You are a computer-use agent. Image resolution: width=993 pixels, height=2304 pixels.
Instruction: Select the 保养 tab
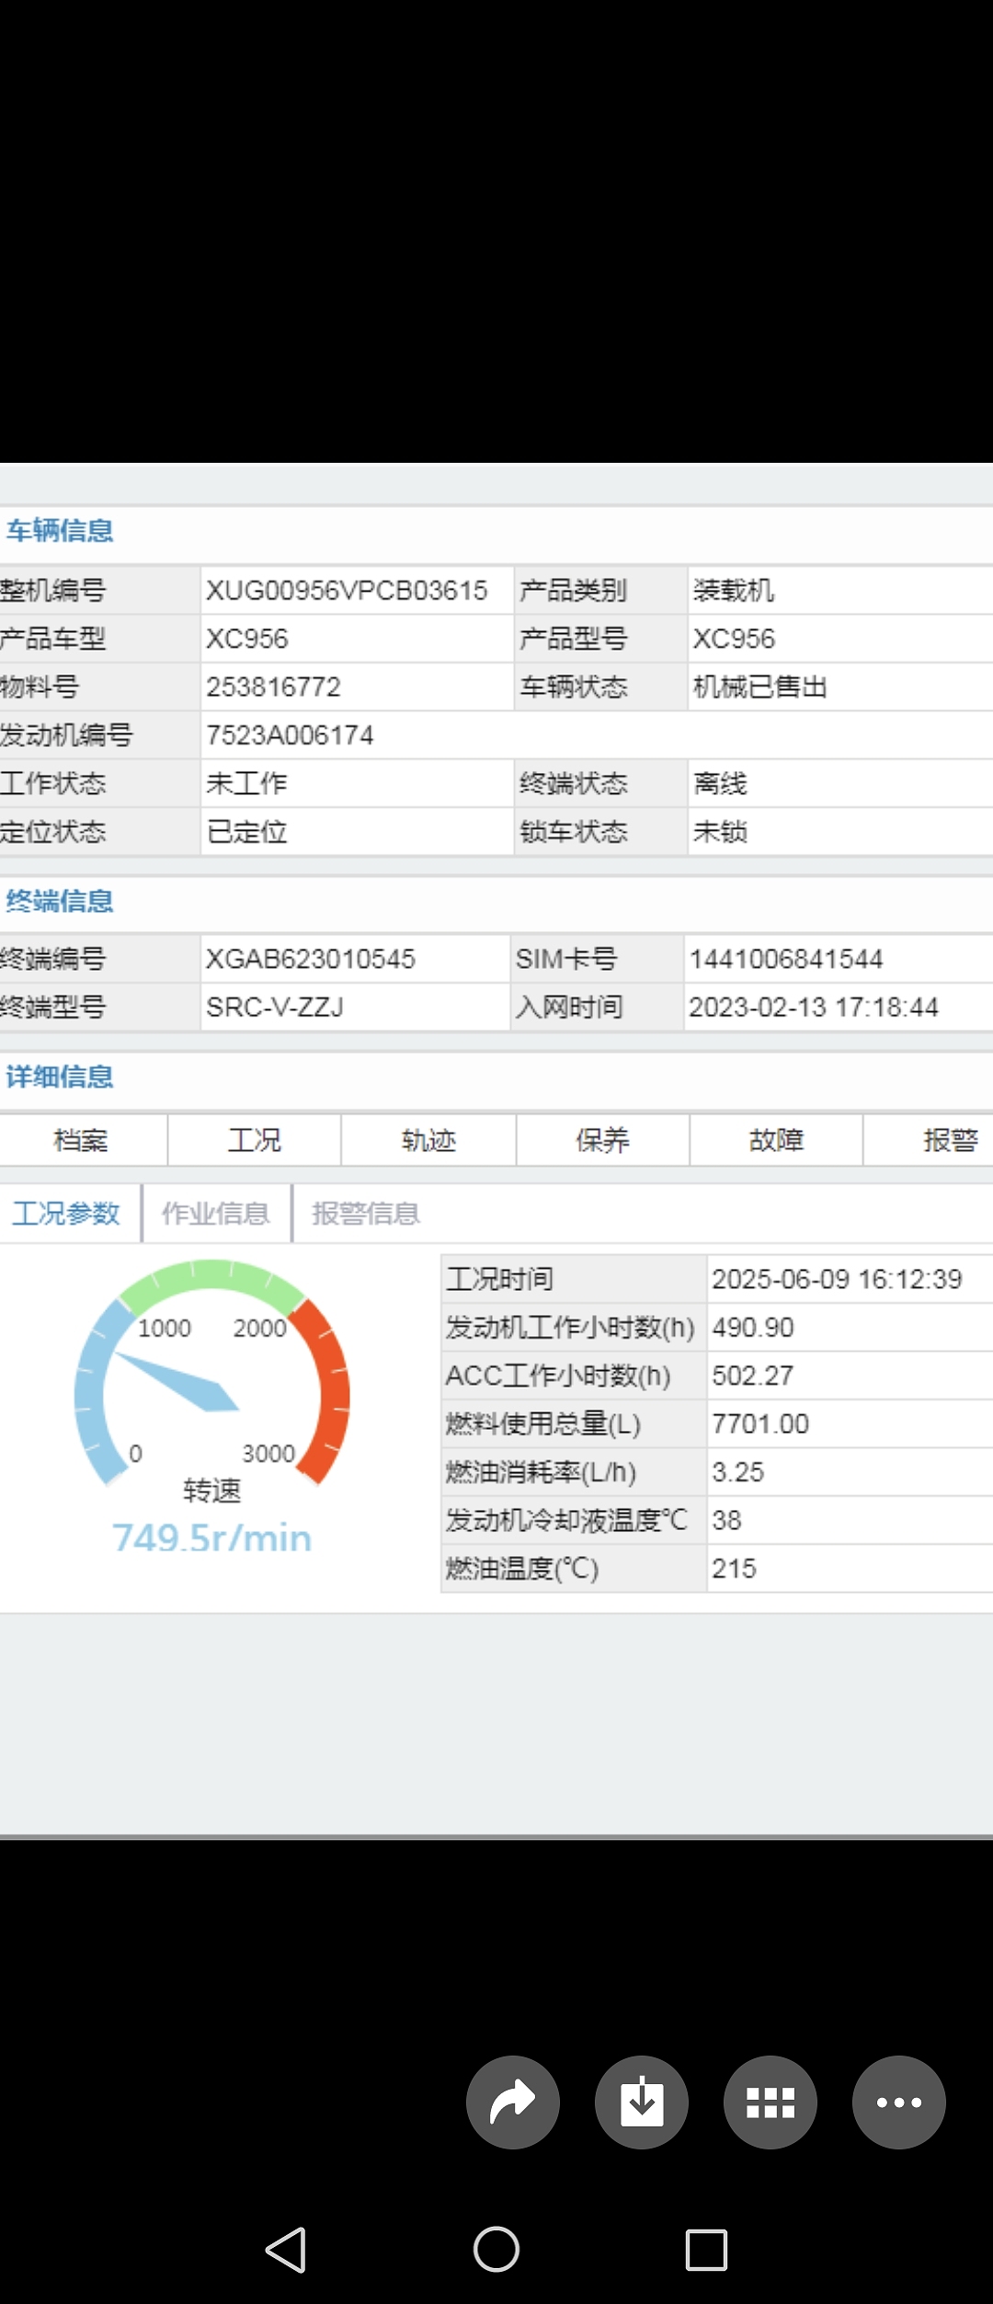pyautogui.click(x=602, y=1140)
